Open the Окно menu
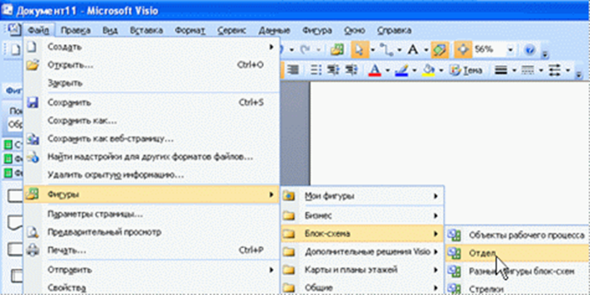590x295 pixels. click(x=355, y=30)
